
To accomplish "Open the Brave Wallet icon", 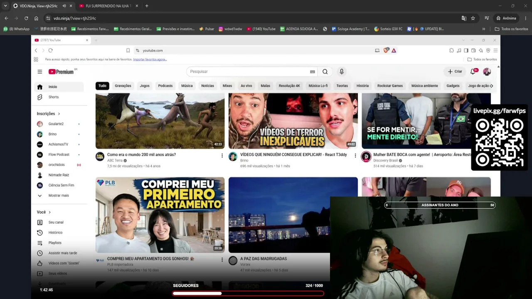I will click(473, 50).
